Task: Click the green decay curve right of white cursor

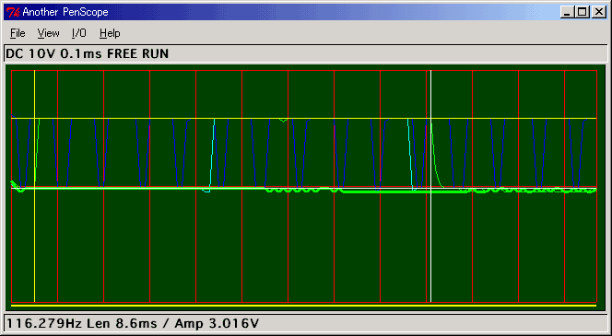Action: [x=437, y=156]
